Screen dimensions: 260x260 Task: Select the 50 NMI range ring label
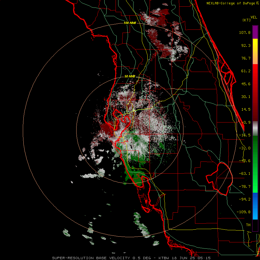pos(130,76)
